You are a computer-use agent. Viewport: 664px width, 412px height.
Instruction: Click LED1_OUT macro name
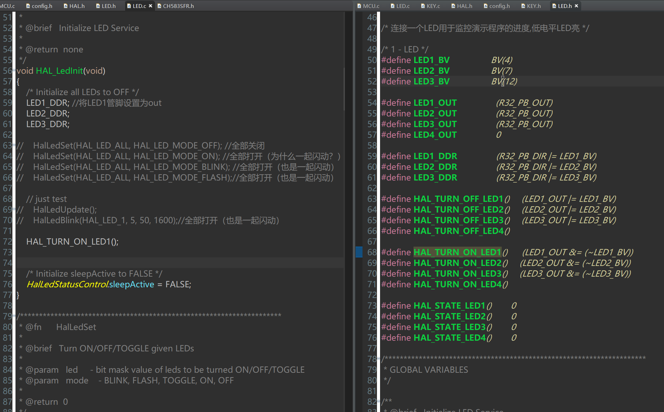pos(435,103)
